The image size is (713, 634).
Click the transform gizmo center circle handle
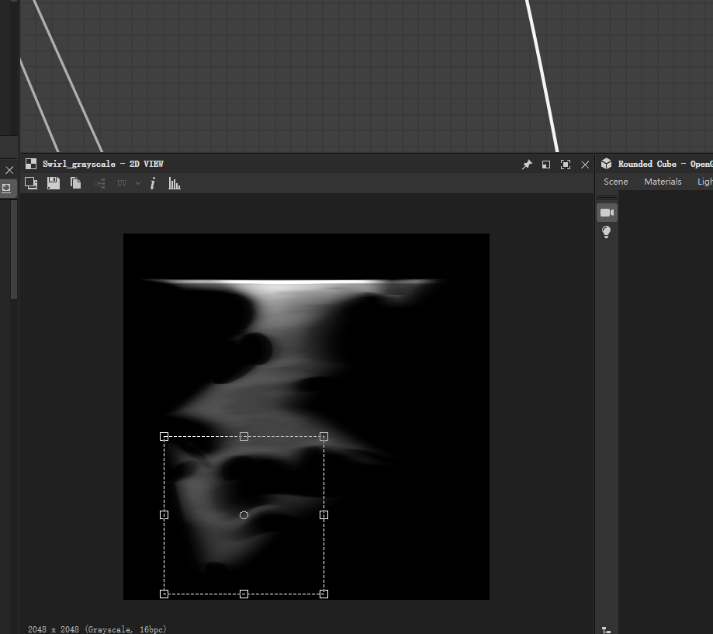click(x=244, y=515)
